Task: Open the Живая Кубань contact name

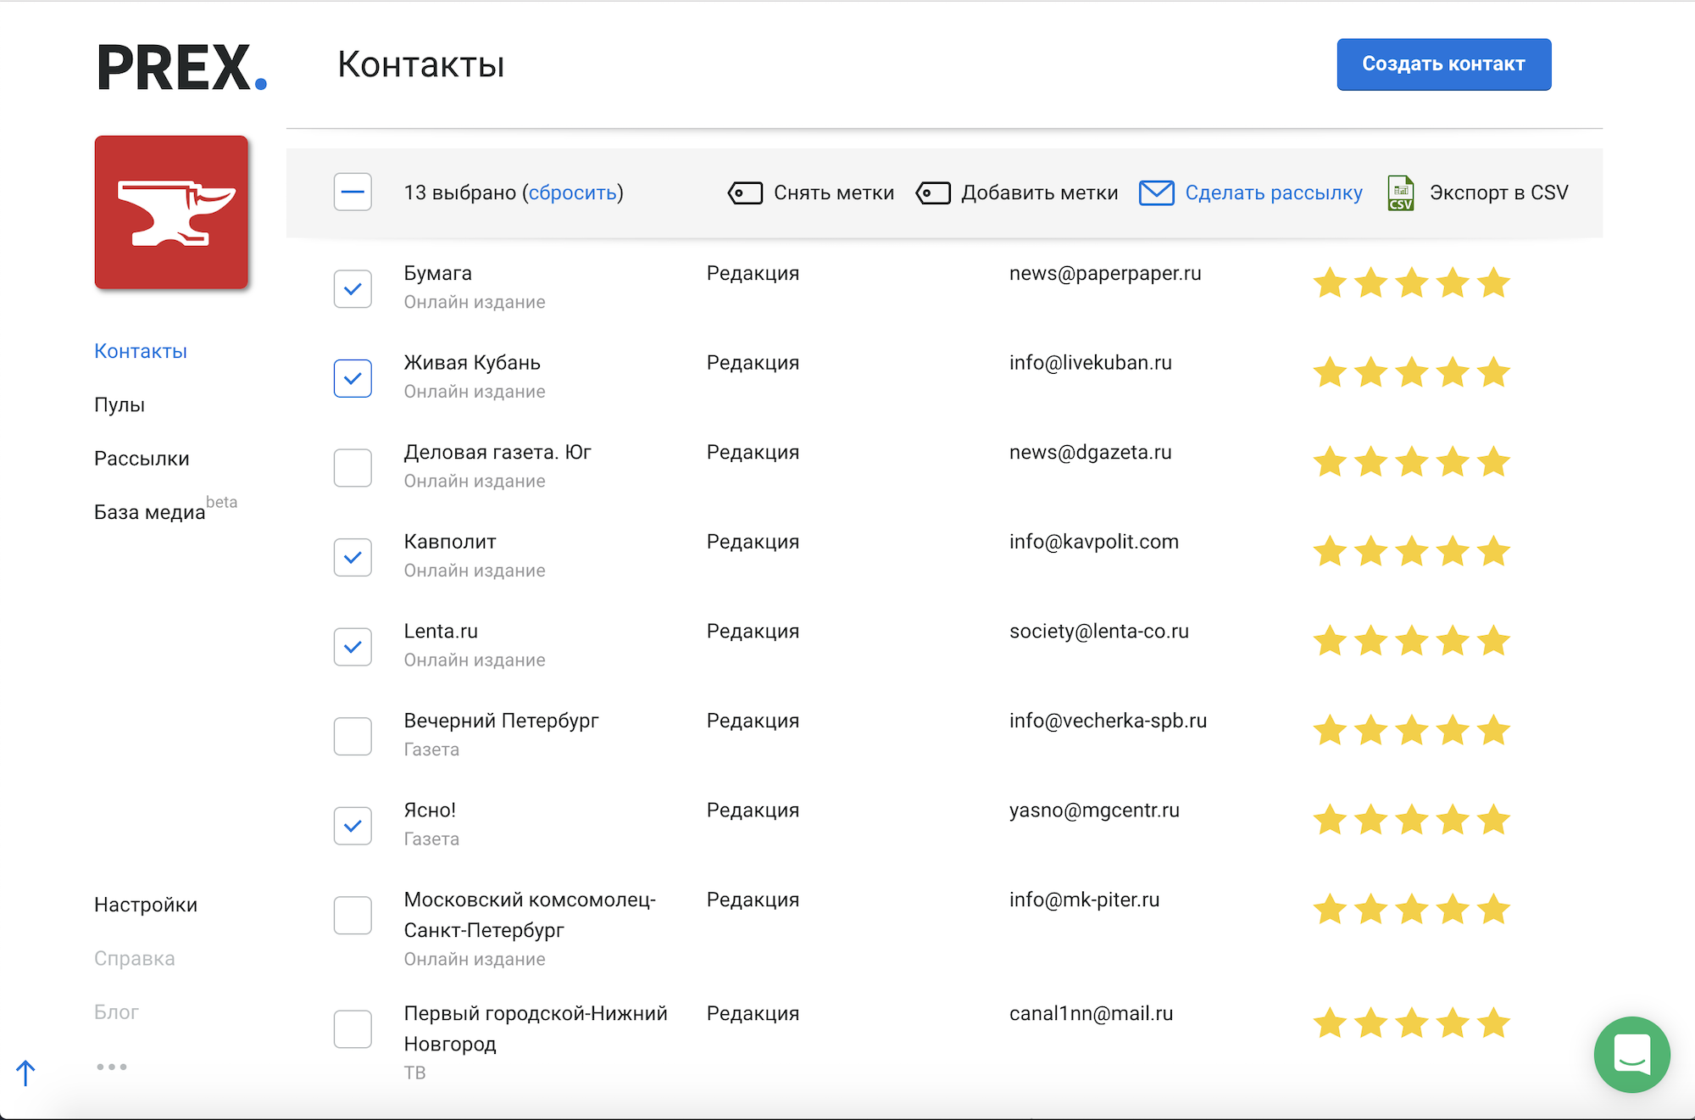Action: (x=472, y=363)
